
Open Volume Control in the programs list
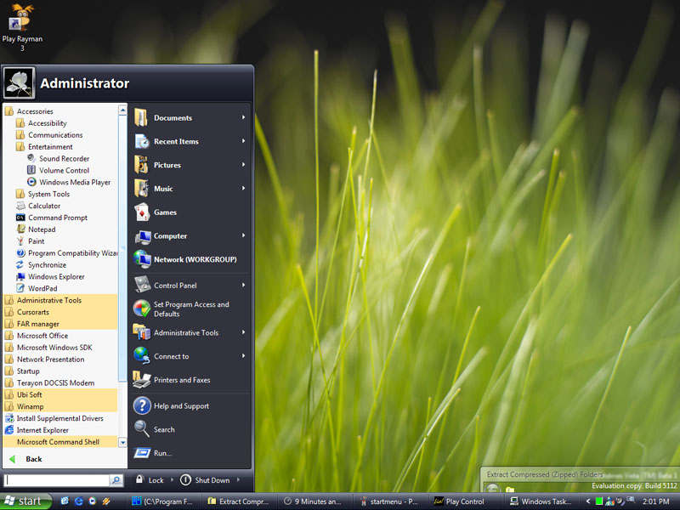coord(59,171)
